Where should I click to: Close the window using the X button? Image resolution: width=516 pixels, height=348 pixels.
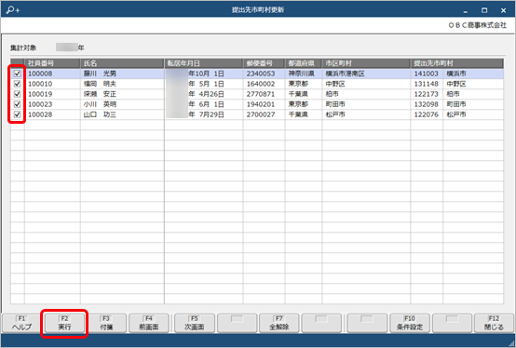tap(504, 10)
